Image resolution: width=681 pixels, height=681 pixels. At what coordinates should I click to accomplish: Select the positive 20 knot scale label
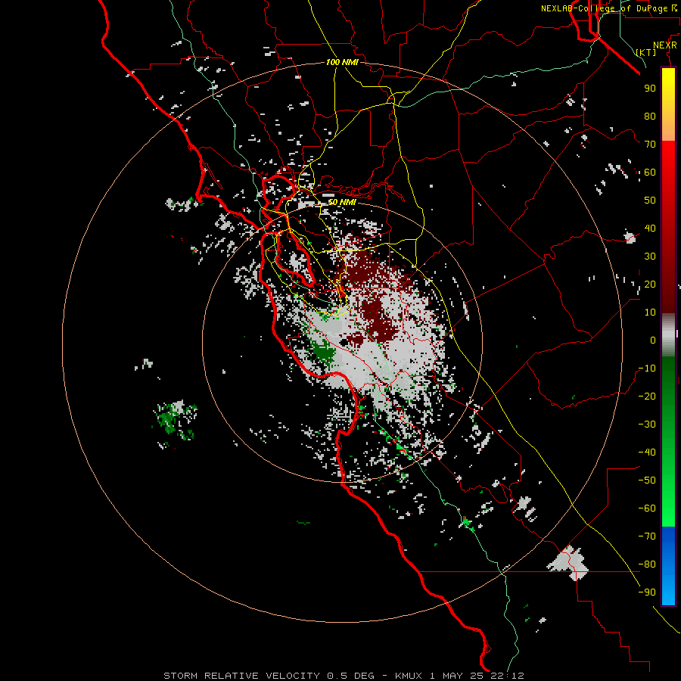point(650,284)
